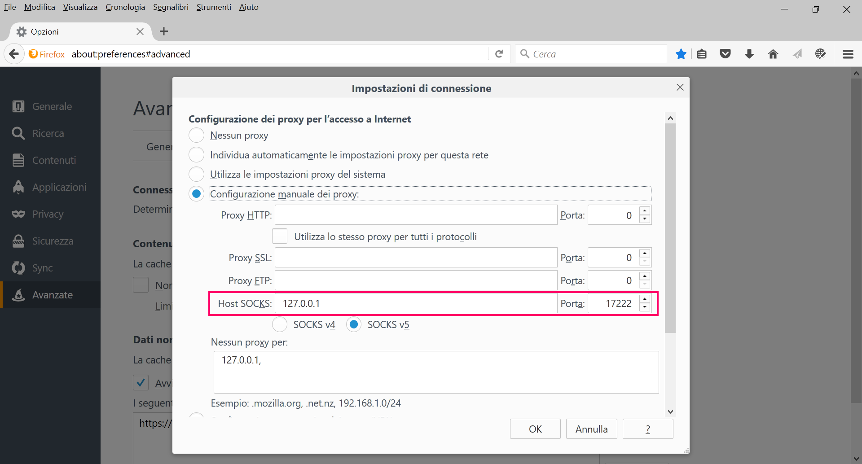Select Avanzate preferences section
The image size is (862, 464).
(x=50, y=295)
